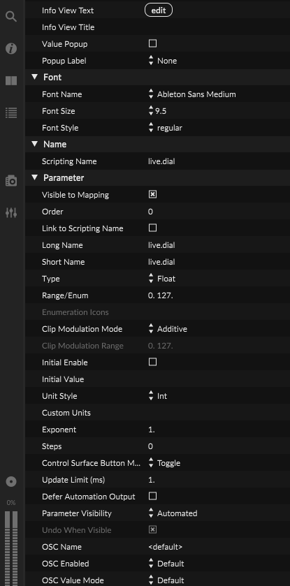Click the Exponent value field

coord(152,430)
